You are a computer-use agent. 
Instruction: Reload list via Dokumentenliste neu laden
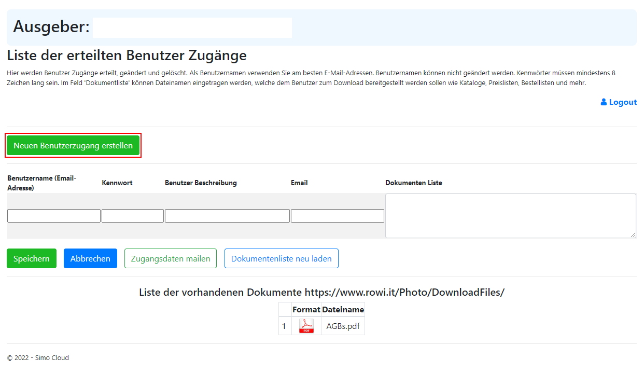(281, 258)
